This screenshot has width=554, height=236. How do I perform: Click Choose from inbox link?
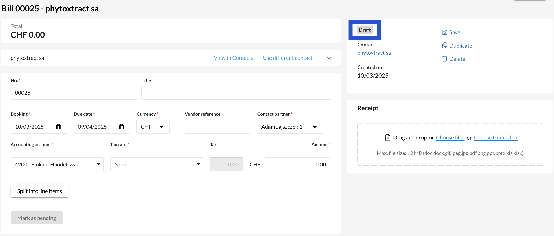pos(496,138)
